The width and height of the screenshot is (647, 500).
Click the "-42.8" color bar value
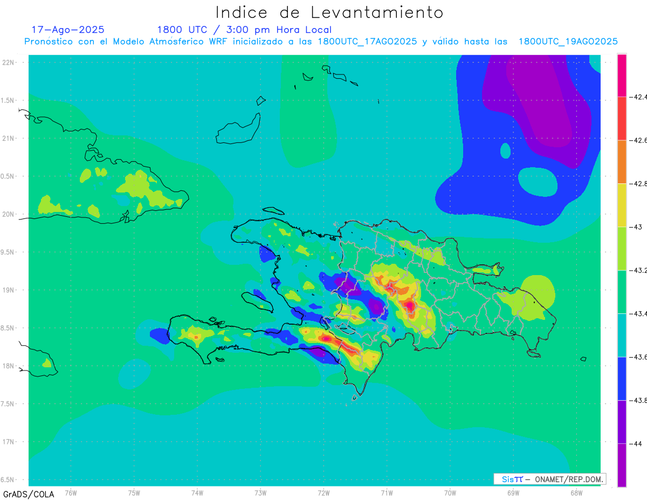[x=638, y=183]
